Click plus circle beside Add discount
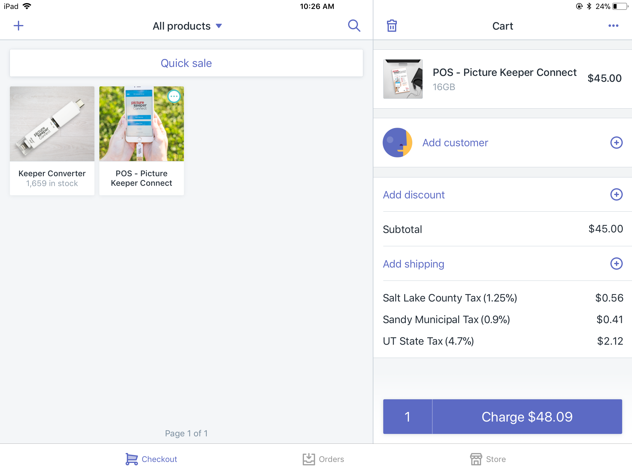The width and height of the screenshot is (632, 474). pos(616,194)
